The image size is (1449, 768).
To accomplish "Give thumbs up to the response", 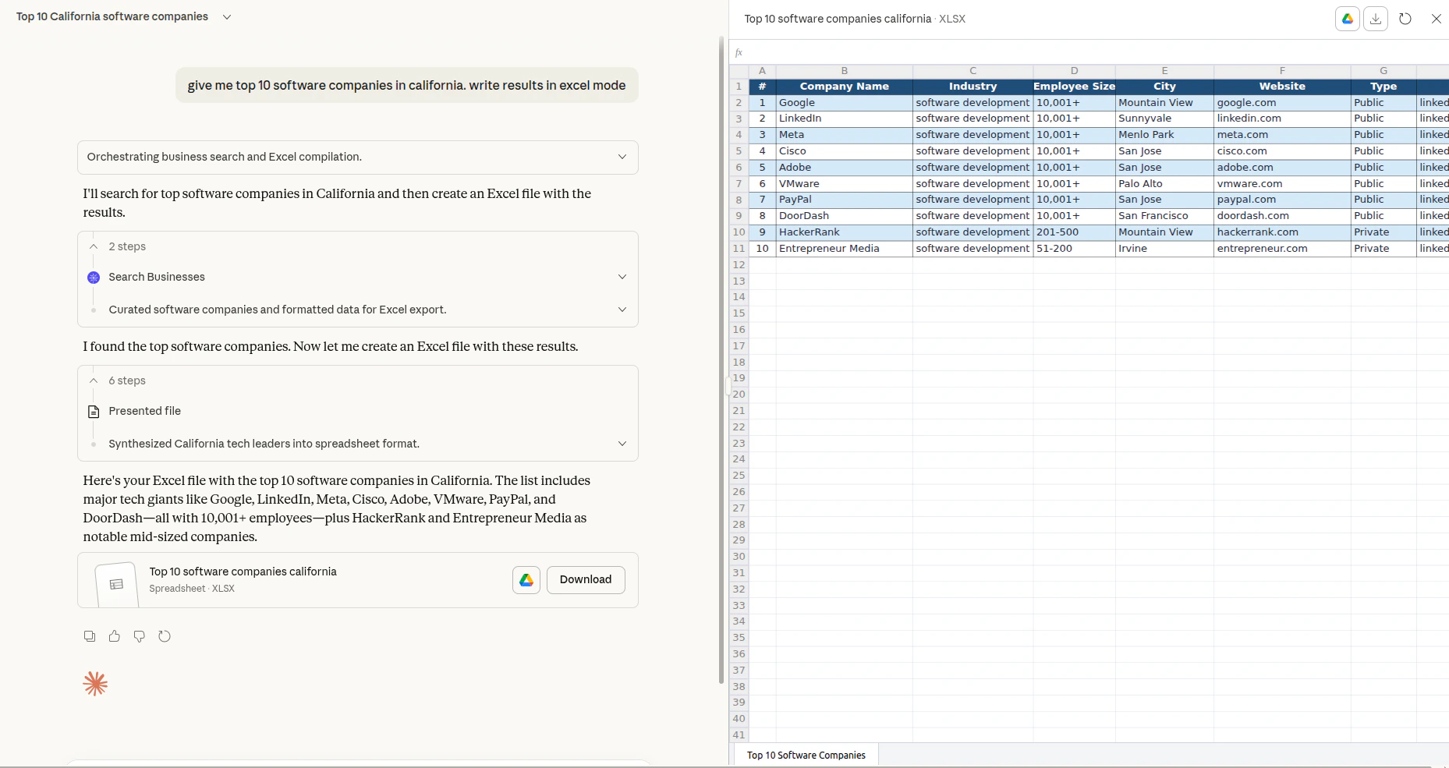I will 115,636.
